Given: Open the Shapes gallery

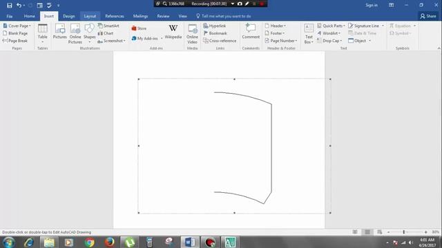Looking at the screenshot, I should [x=89, y=33].
